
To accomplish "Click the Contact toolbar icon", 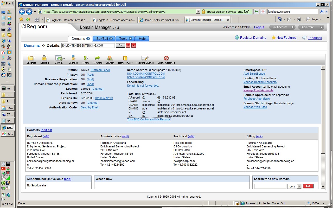I will (x=110, y=58).
